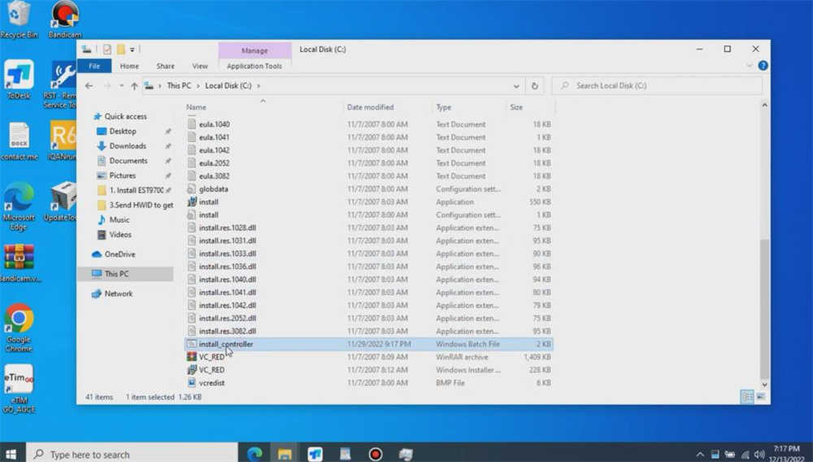Open the Application Tools tab

point(254,66)
